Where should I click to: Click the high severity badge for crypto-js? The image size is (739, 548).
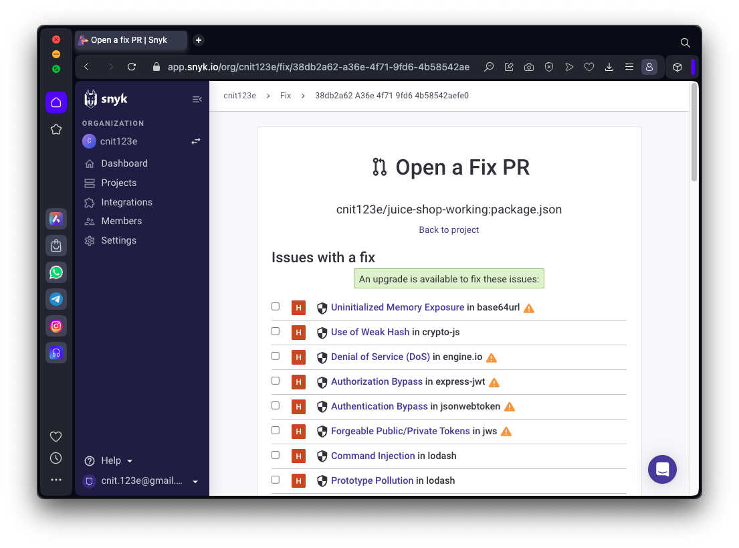[298, 333]
